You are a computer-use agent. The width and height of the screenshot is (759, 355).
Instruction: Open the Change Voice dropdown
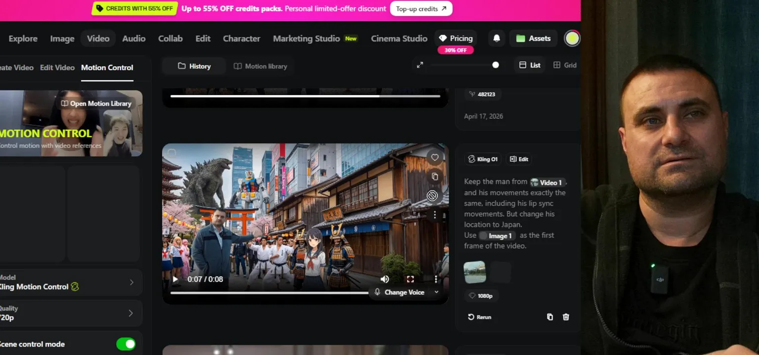[x=406, y=292]
